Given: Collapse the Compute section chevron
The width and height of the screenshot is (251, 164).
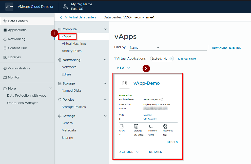Looking at the screenshot, I should coord(105,29).
